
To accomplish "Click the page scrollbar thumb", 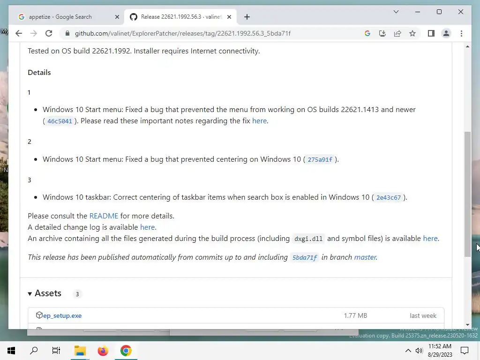I will point(467,194).
